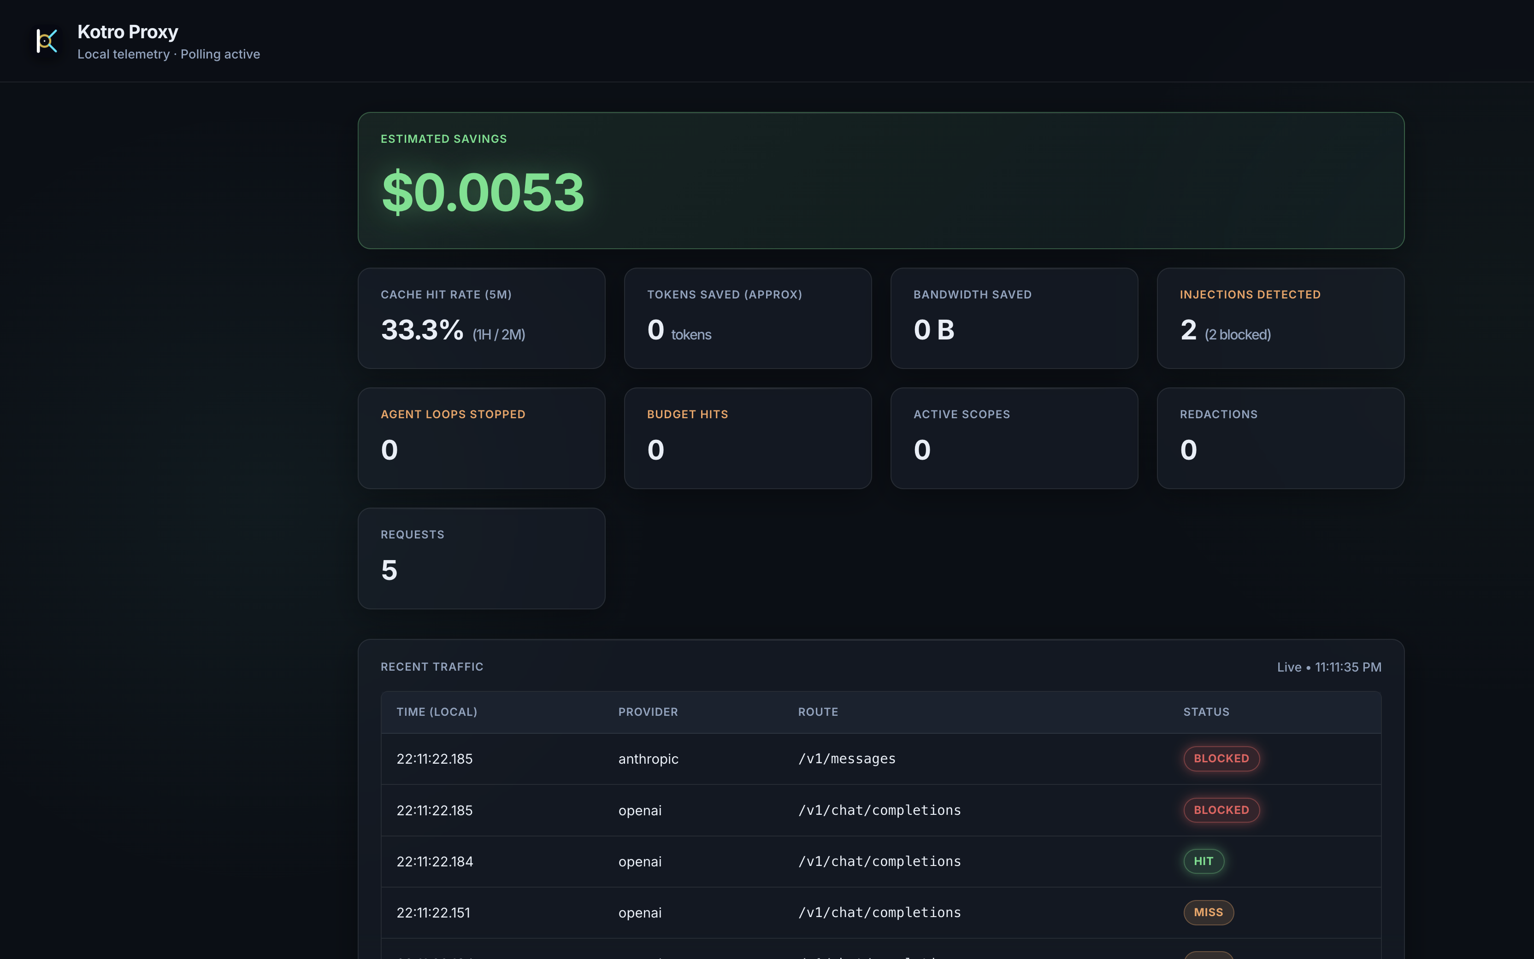Click the 33.3% cache hit value

422,330
